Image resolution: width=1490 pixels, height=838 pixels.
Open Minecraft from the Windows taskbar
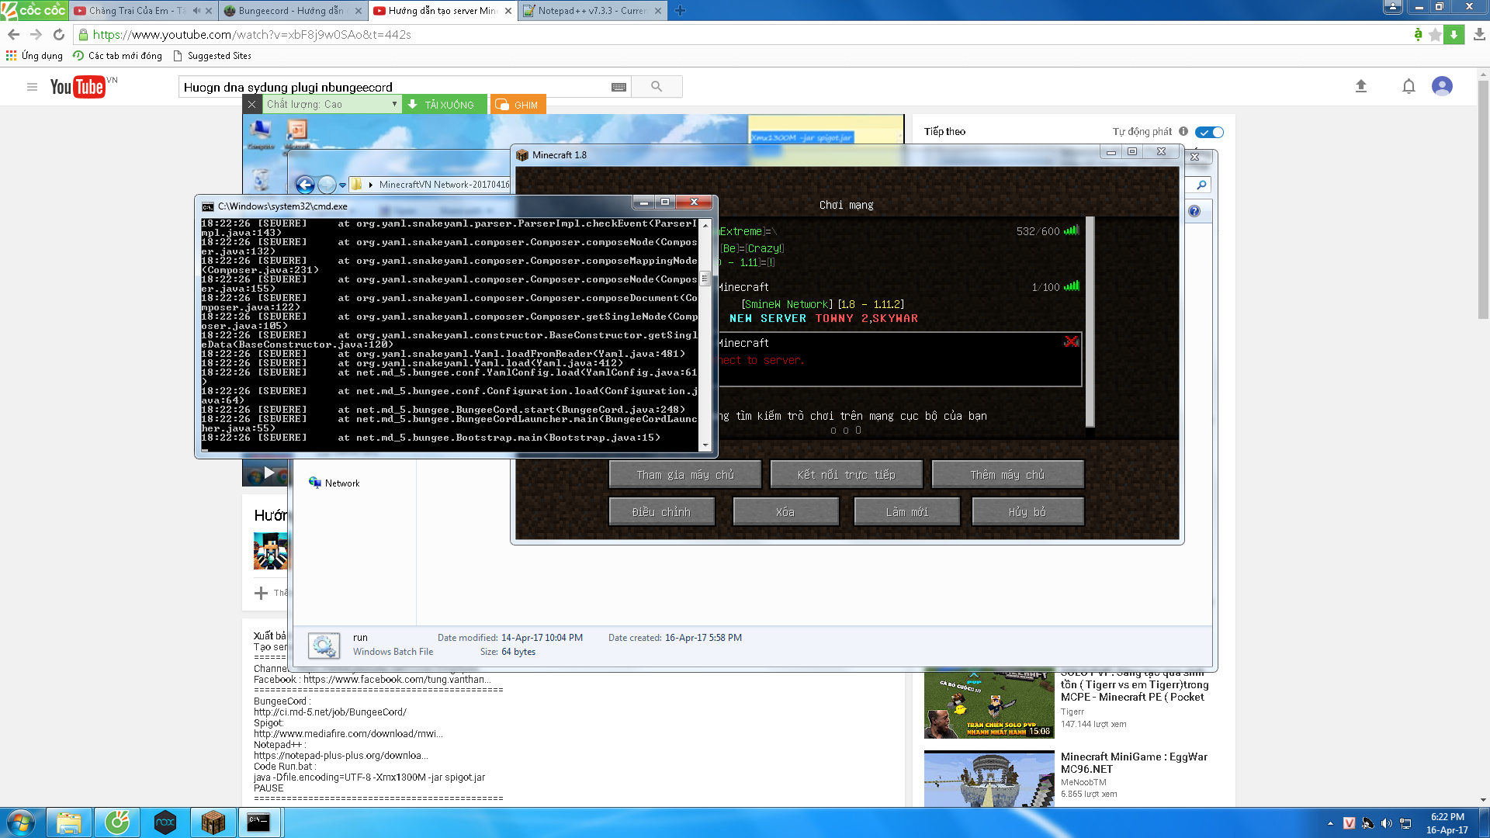tap(213, 822)
